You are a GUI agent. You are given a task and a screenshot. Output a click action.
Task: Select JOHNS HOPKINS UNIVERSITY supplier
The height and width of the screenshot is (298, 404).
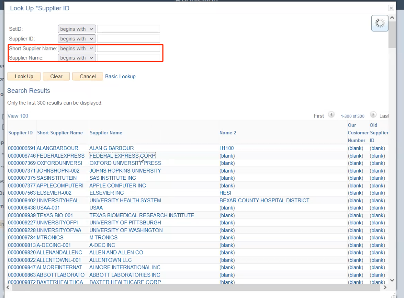[125, 170]
